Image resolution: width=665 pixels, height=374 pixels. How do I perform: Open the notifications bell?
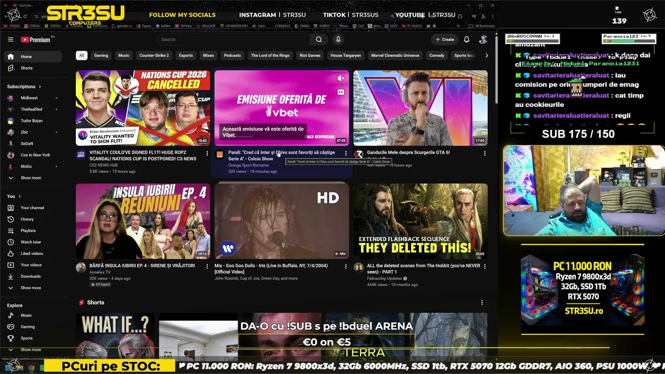point(467,39)
